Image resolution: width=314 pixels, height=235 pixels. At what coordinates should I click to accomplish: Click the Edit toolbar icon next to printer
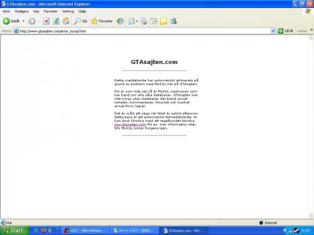click(x=153, y=21)
